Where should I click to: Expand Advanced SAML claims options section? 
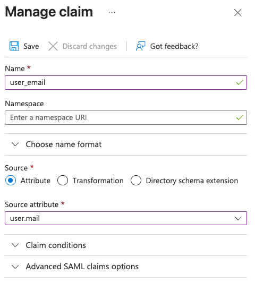(x=126, y=267)
